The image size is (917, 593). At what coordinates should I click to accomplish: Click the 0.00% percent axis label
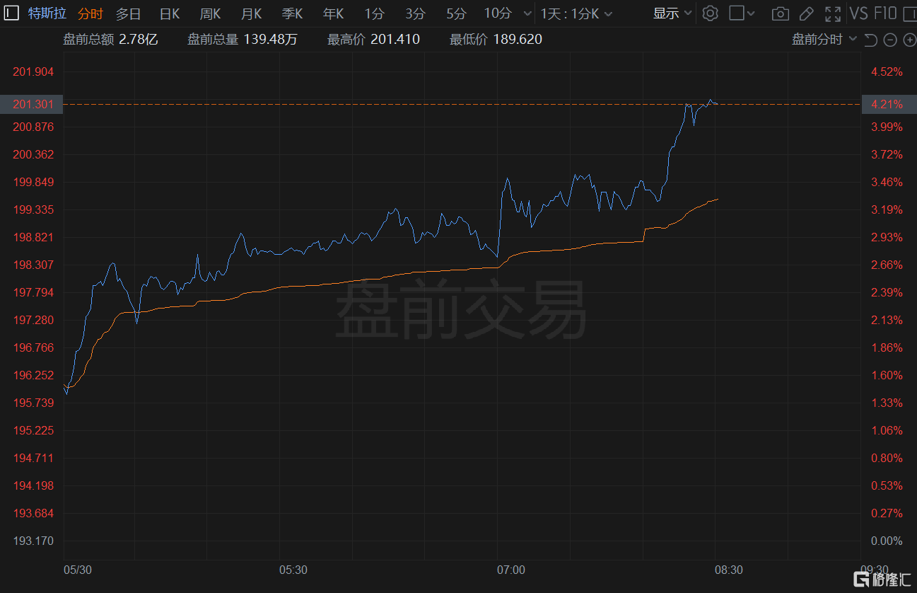pyautogui.click(x=887, y=541)
